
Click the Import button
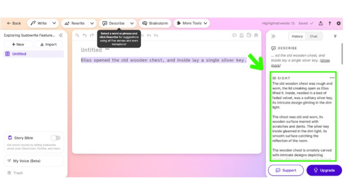49,45
